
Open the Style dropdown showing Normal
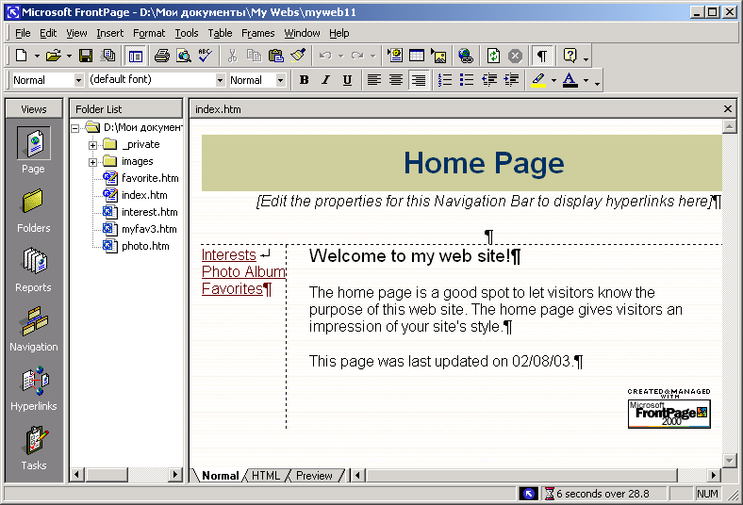(x=78, y=80)
